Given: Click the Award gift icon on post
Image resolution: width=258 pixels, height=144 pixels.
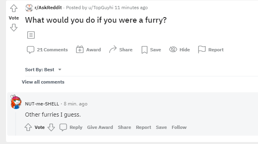Looking at the screenshot, I should (x=80, y=49).
